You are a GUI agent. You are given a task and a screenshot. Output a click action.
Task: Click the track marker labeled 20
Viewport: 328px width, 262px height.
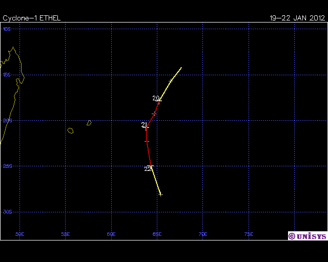[159, 101]
